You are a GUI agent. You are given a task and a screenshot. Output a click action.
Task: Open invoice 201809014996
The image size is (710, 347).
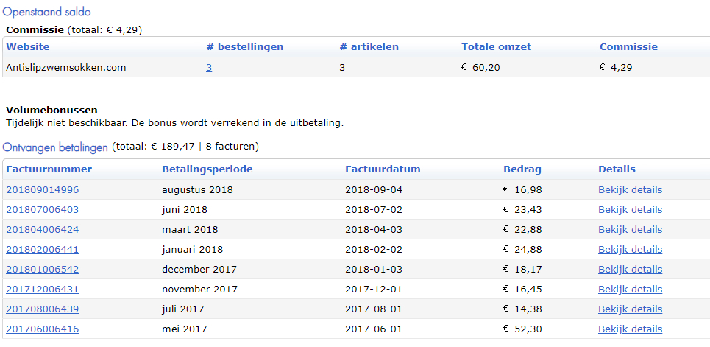(42, 189)
